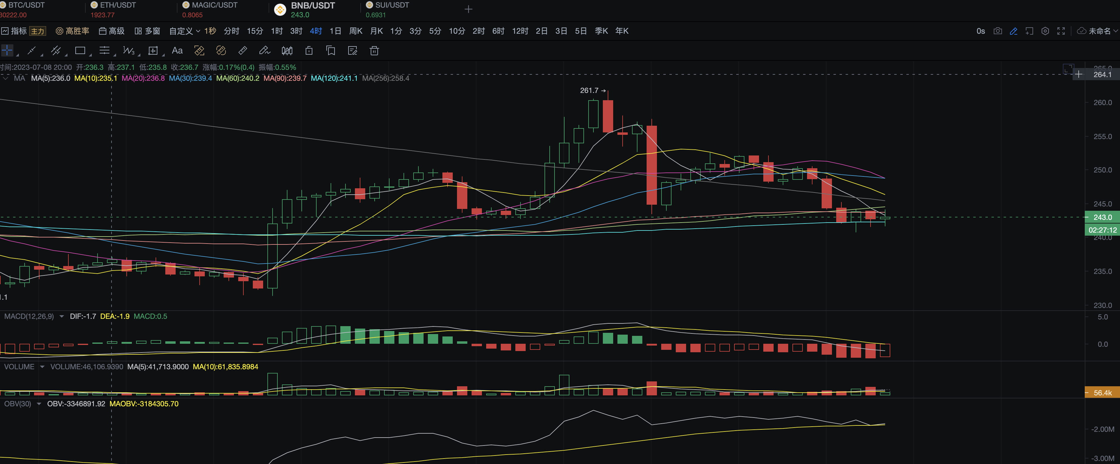Collapse the MA indicator legend chevron
This screenshot has width=1120, height=464.
[5, 78]
